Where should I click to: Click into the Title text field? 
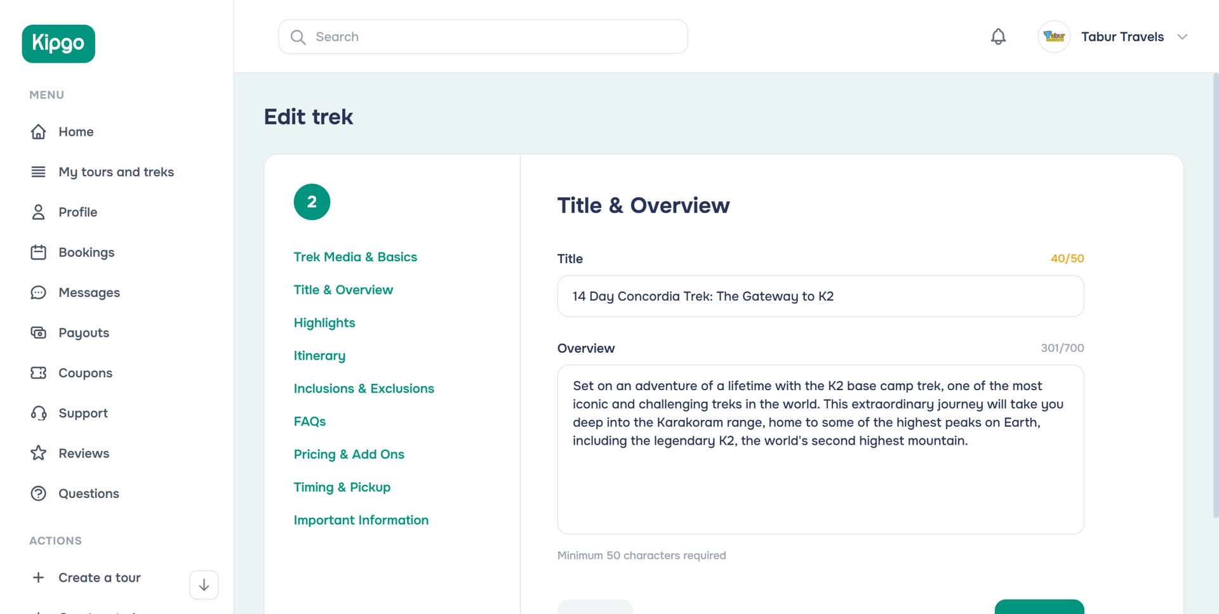[x=820, y=296]
